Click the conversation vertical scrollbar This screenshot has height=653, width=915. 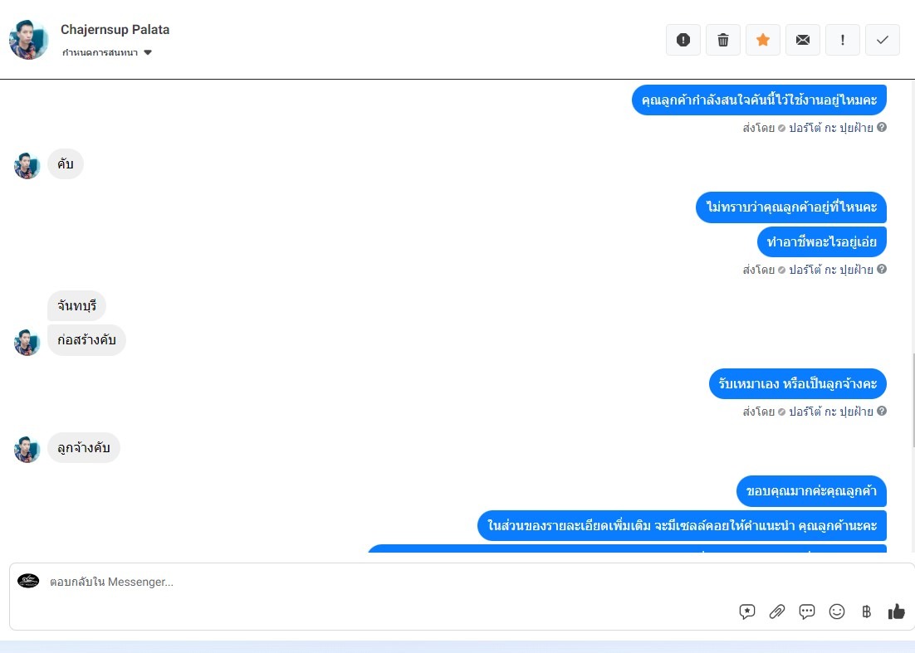[x=912, y=400]
